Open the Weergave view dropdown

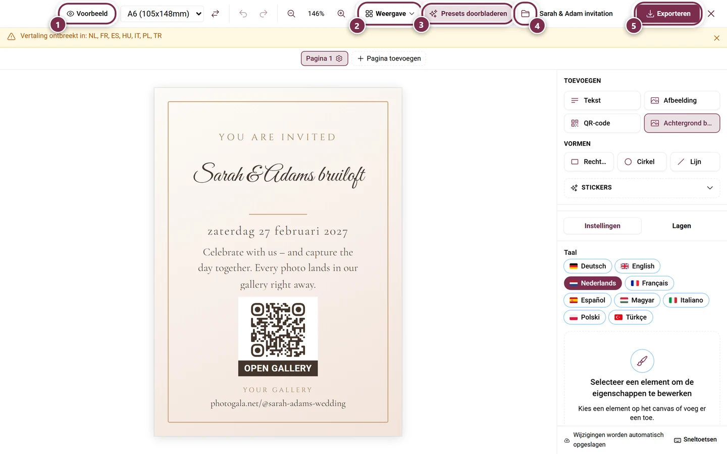[390, 14]
